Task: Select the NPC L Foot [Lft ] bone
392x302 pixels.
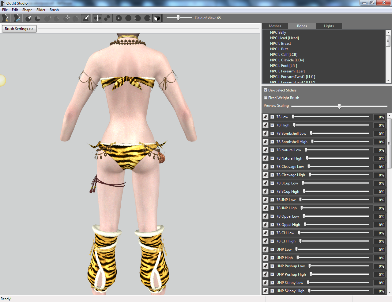Action: tap(284, 66)
